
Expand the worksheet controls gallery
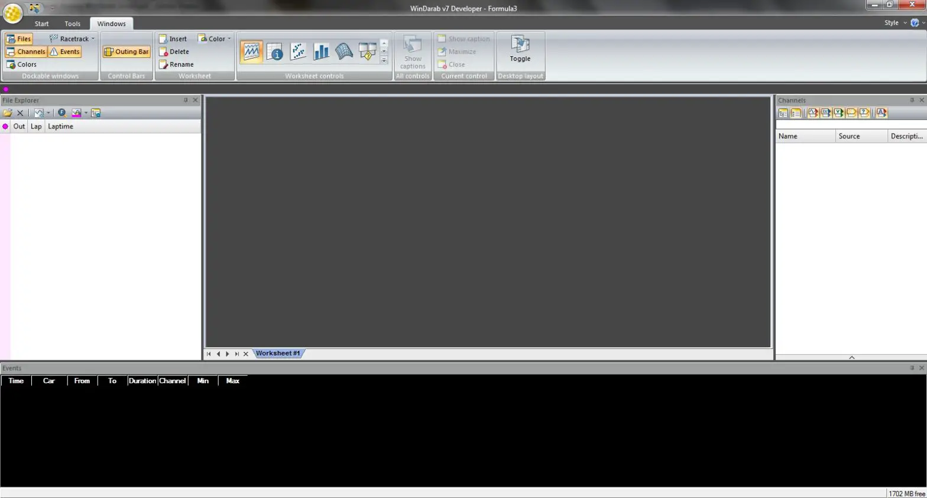pos(384,60)
